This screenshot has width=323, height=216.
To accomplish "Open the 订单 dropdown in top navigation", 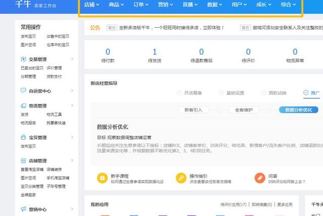I will [141, 5].
